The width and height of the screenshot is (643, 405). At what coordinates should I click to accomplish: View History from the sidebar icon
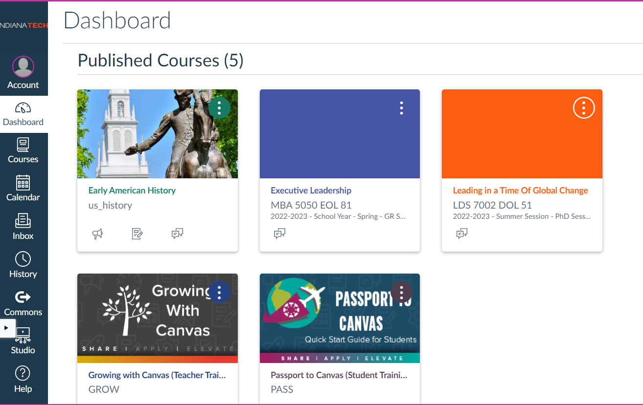point(23,264)
